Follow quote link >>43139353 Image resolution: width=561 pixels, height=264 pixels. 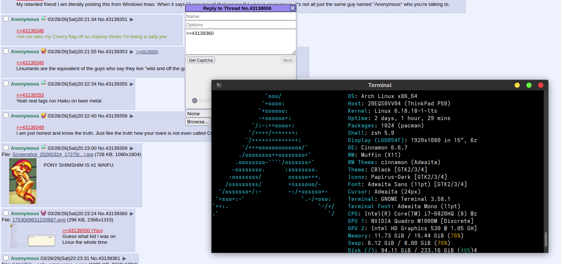pyautogui.click(x=30, y=95)
